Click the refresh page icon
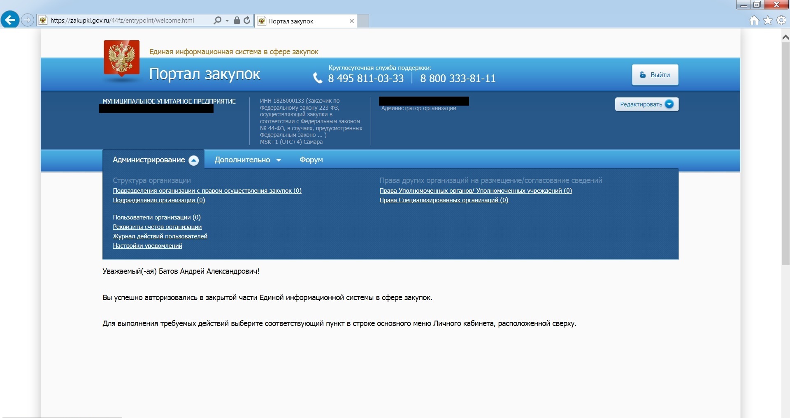Screen dimensions: 790x418 [x=247, y=20]
